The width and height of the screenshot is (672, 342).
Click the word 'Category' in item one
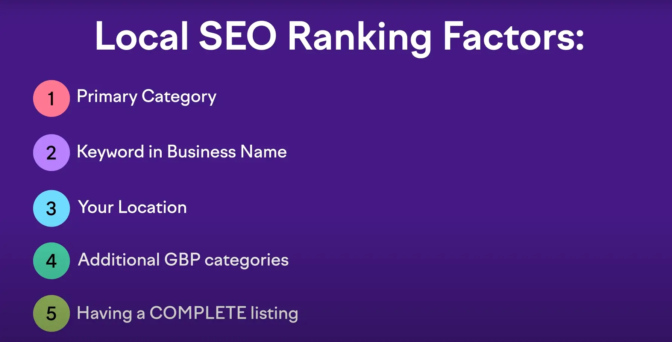[179, 97]
